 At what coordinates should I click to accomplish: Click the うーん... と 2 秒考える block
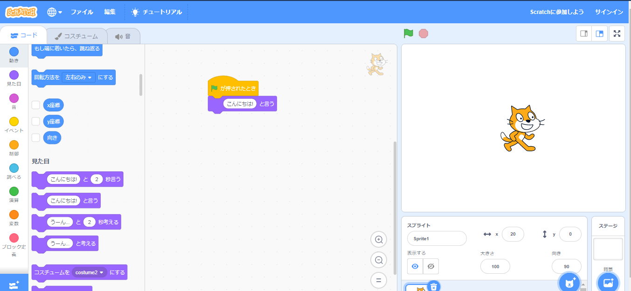tap(76, 222)
